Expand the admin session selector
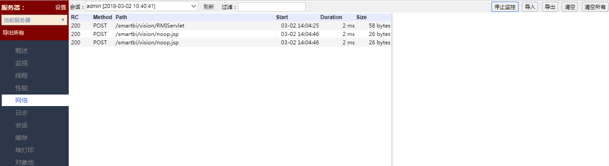The width and height of the screenshot is (609, 166). [142, 6]
